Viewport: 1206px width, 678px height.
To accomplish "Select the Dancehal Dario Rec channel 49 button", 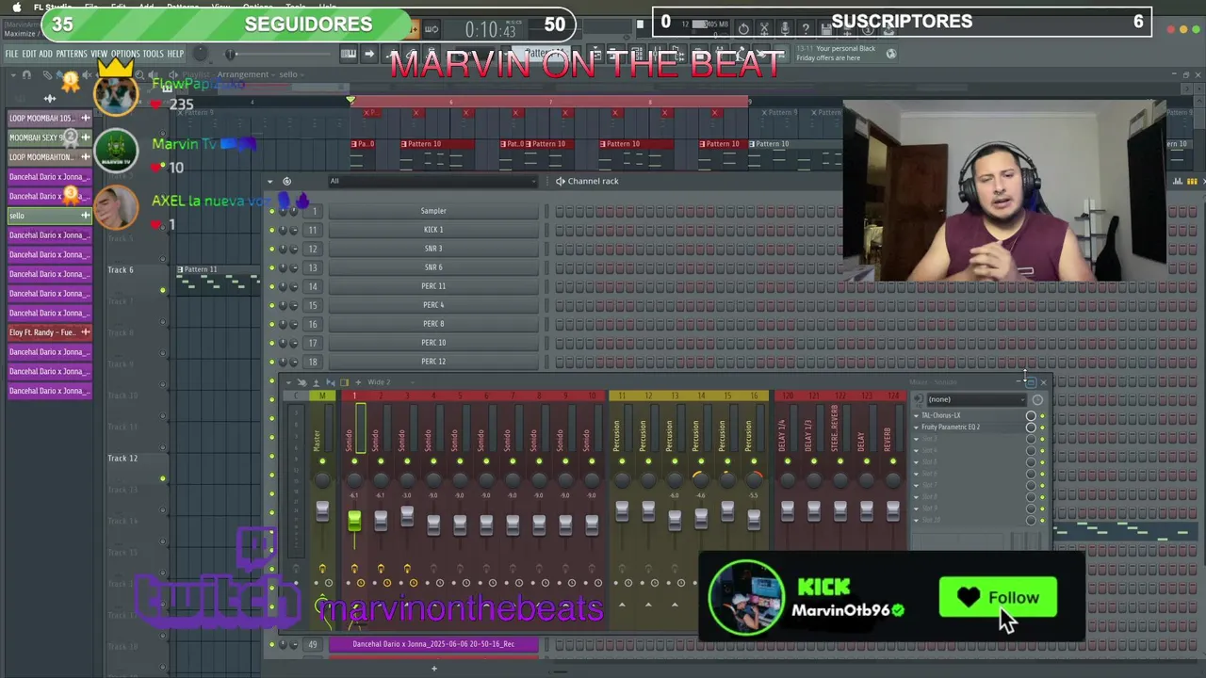I will pyautogui.click(x=433, y=644).
